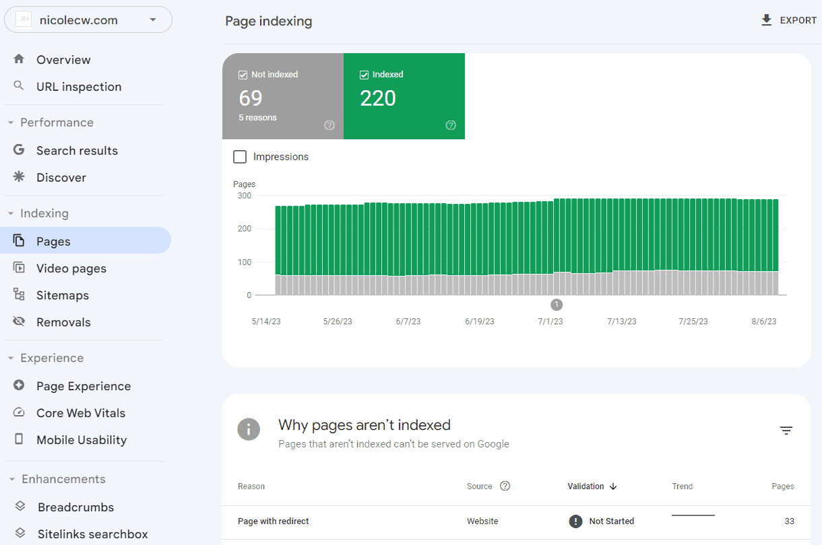822x545 pixels.
Task: Open Page Experience report
Action: [84, 386]
